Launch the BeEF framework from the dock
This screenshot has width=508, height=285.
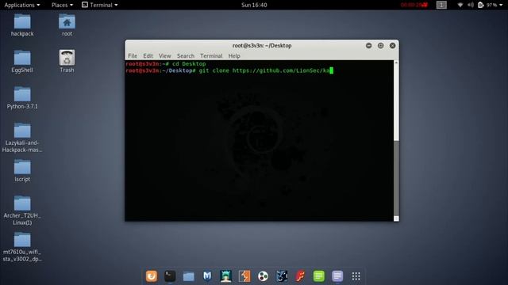(282, 276)
